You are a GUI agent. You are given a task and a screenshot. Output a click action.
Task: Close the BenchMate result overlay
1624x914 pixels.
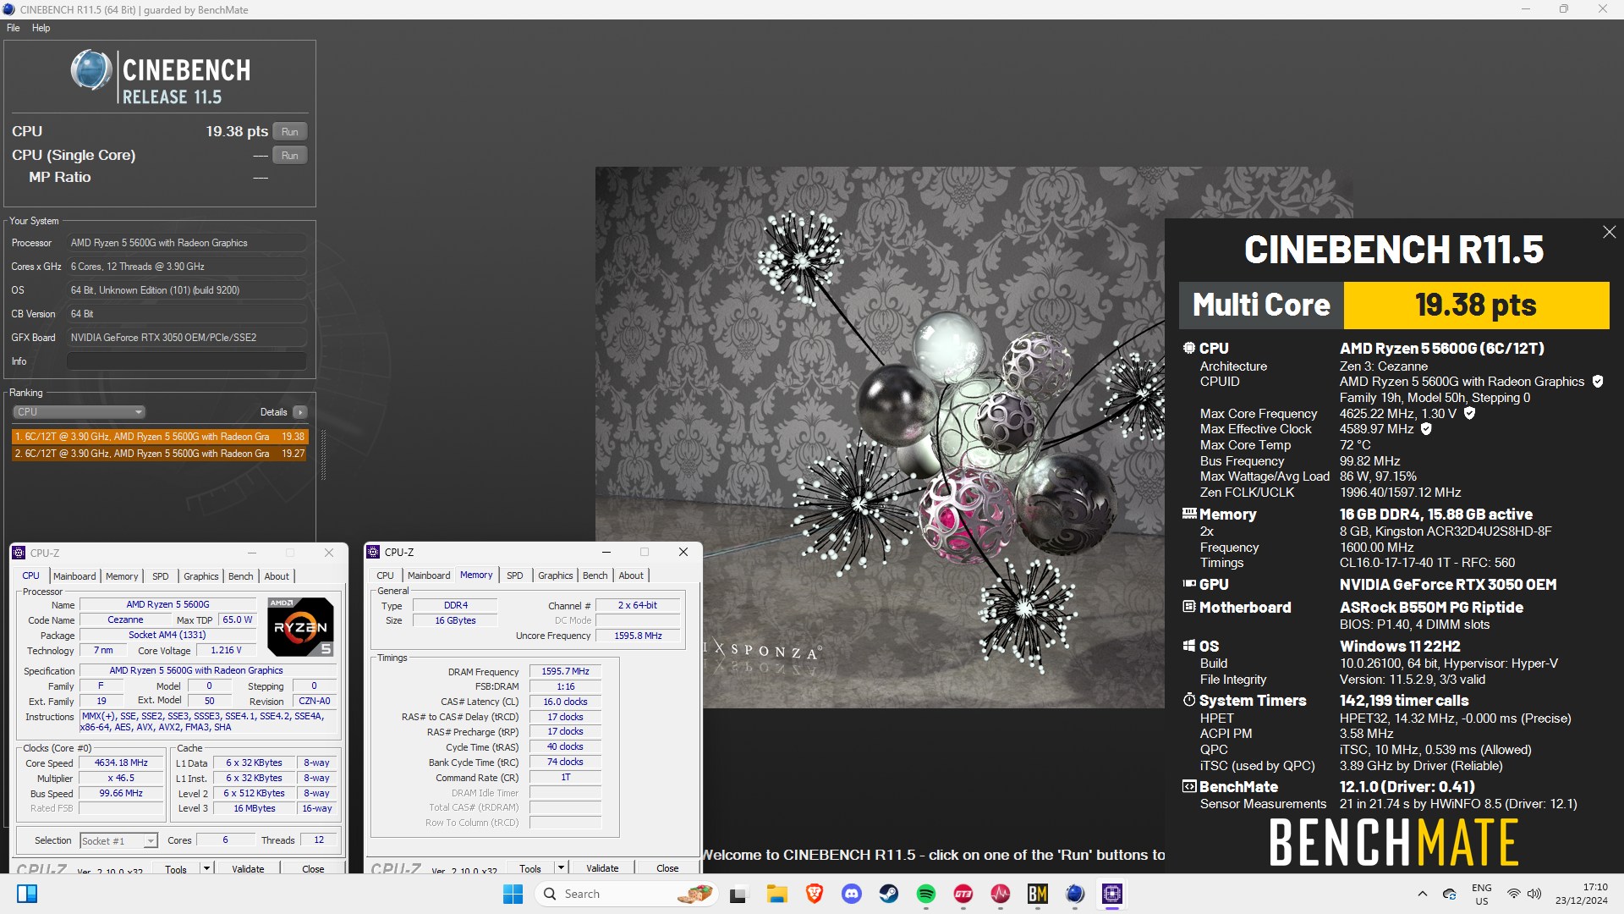1609,232
